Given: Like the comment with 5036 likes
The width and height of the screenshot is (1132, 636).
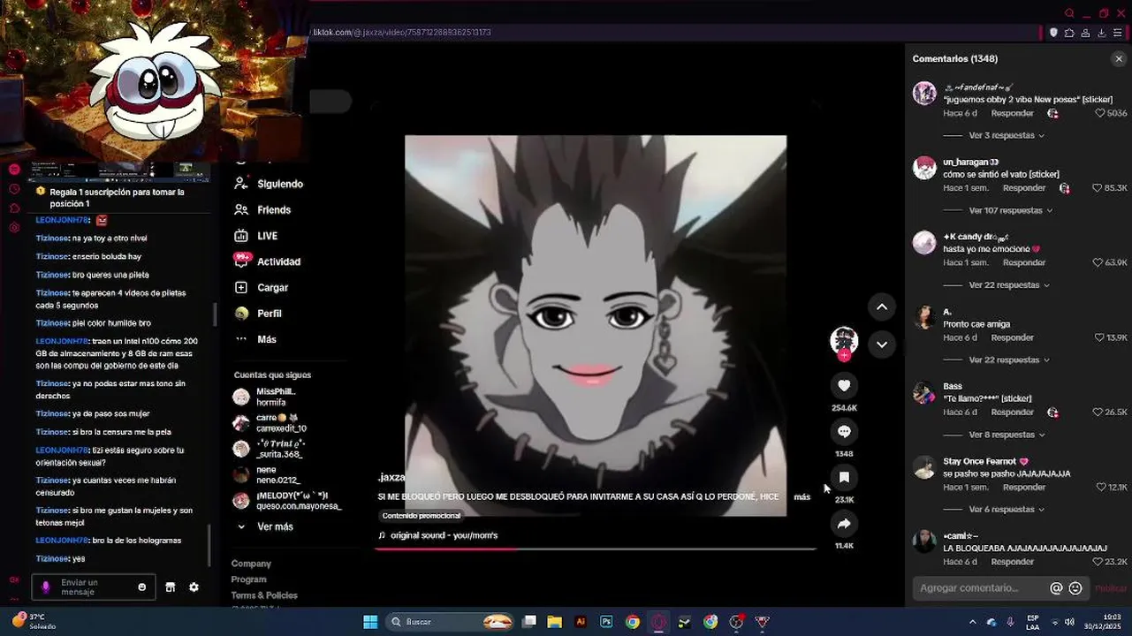Looking at the screenshot, I should pyautogui.click(x=1100, y=113).
